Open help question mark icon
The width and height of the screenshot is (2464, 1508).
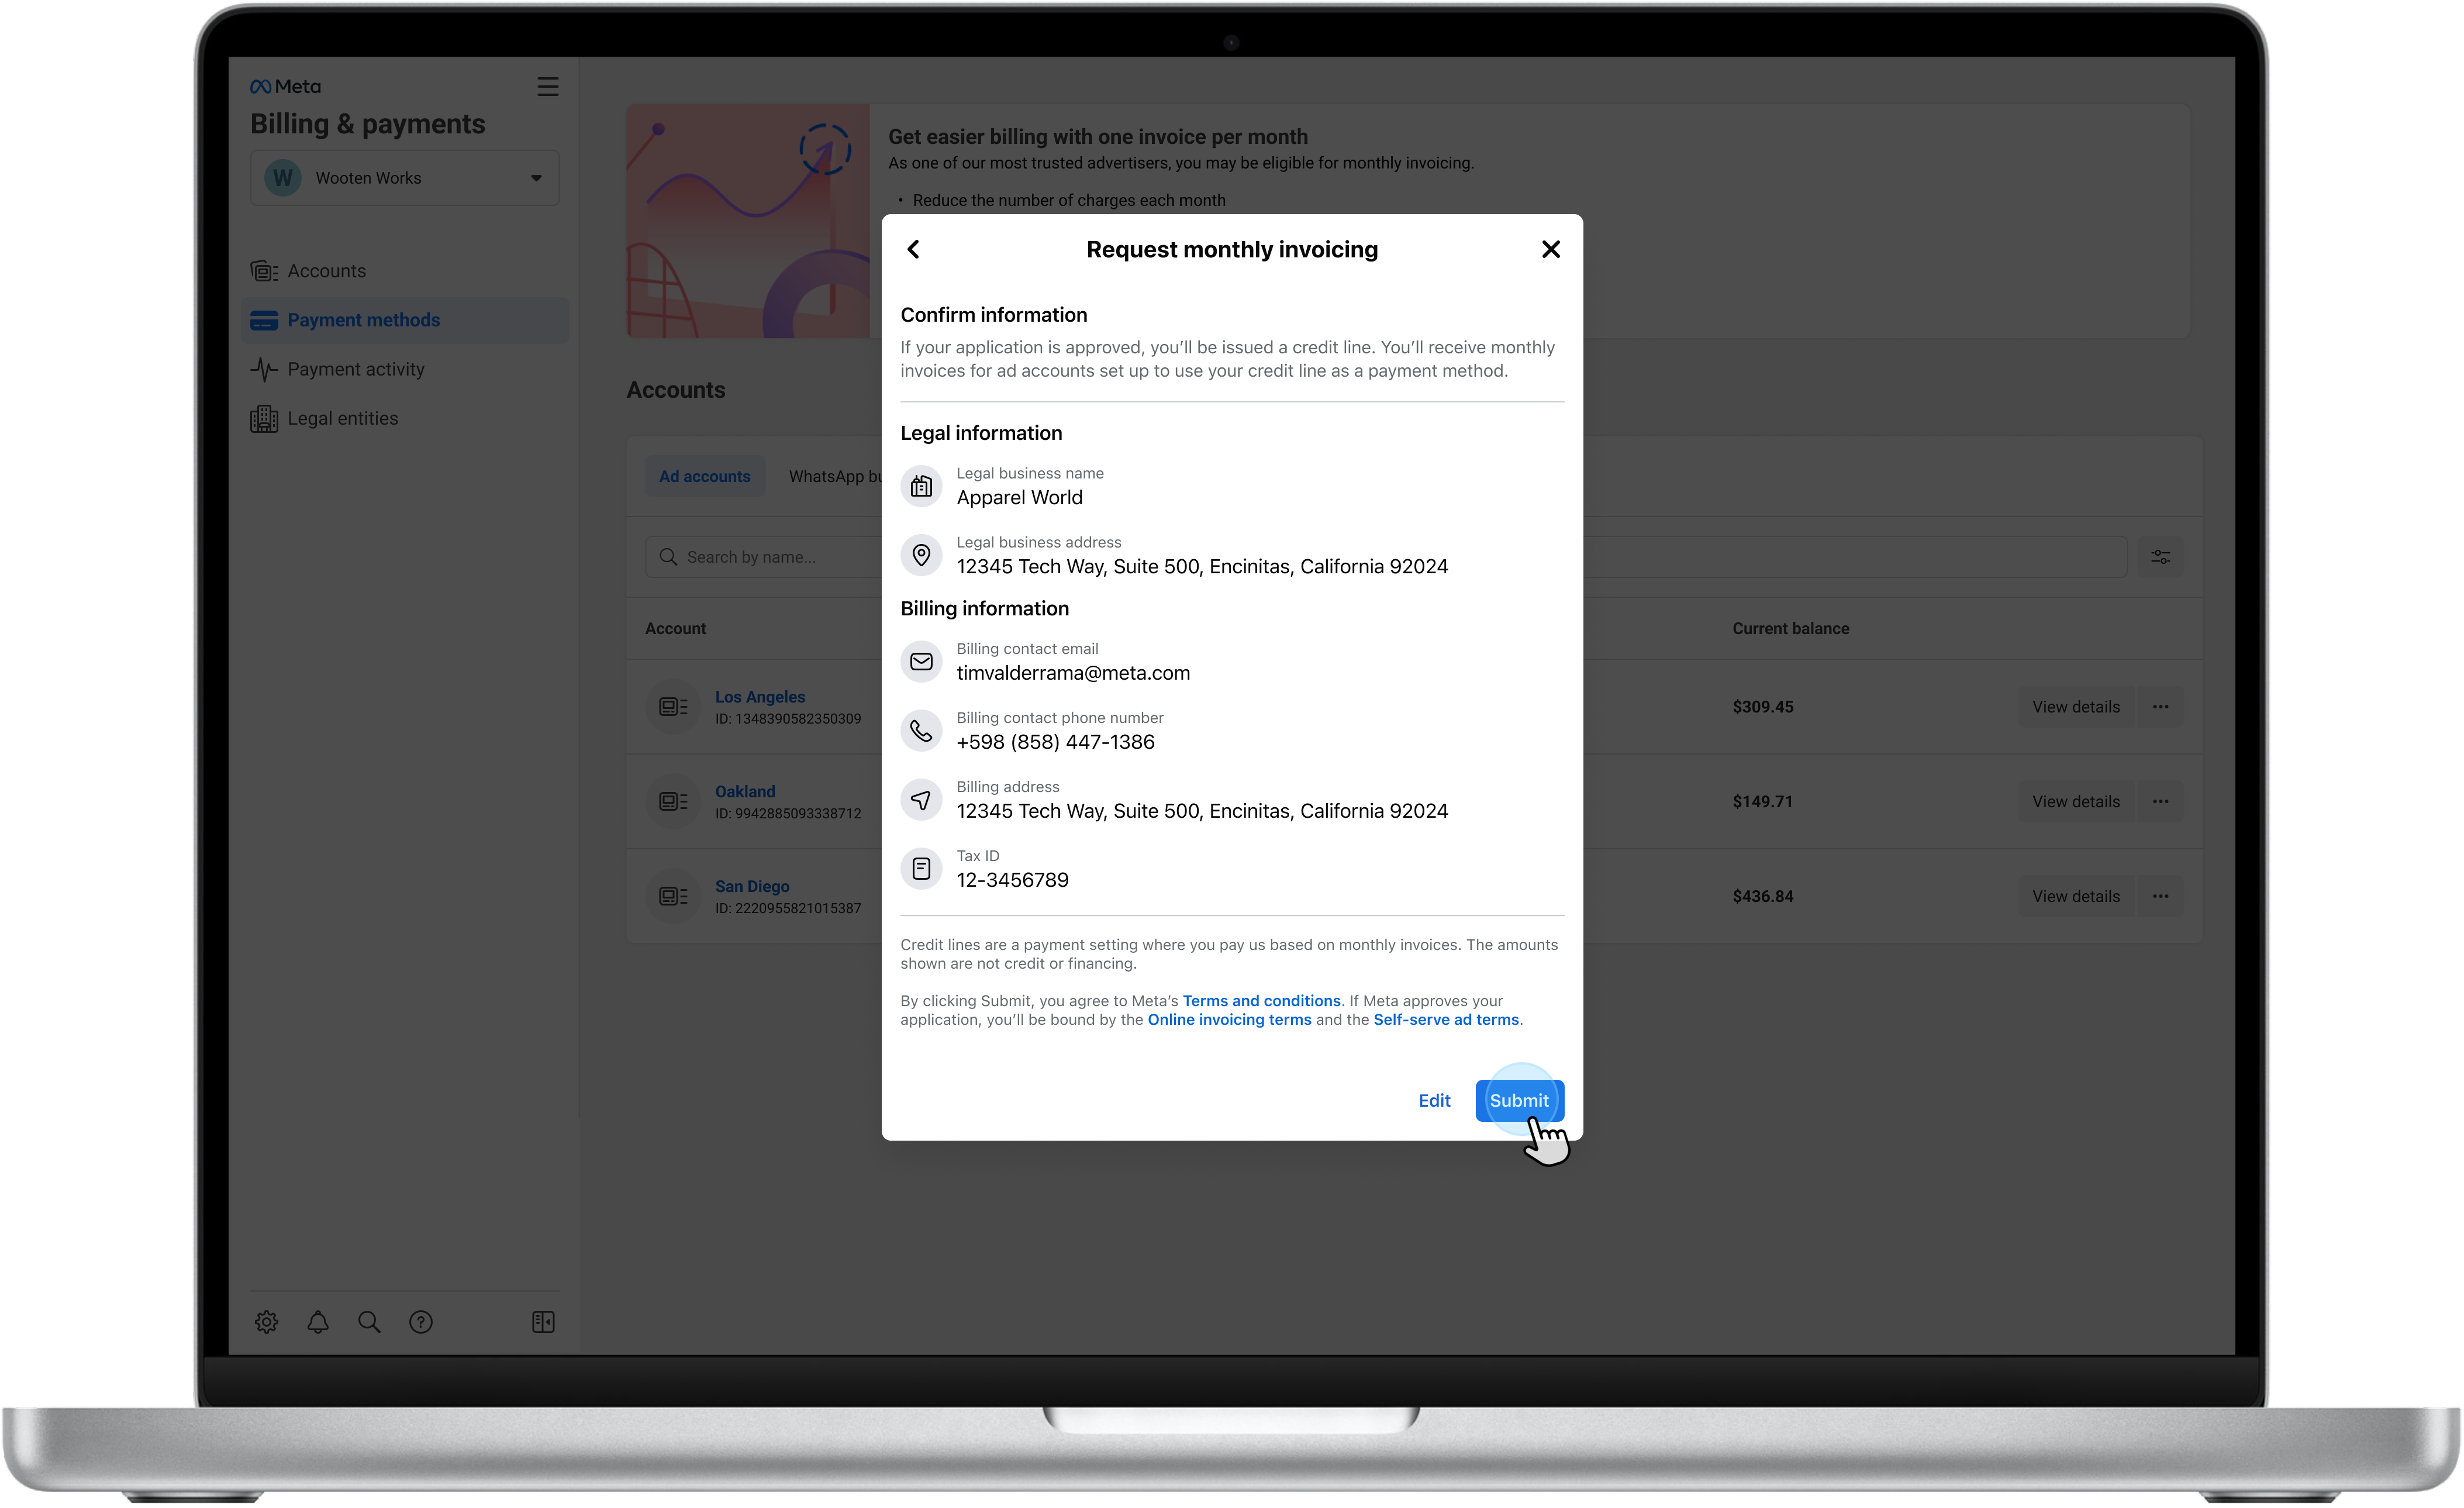tap(421, 1322)
